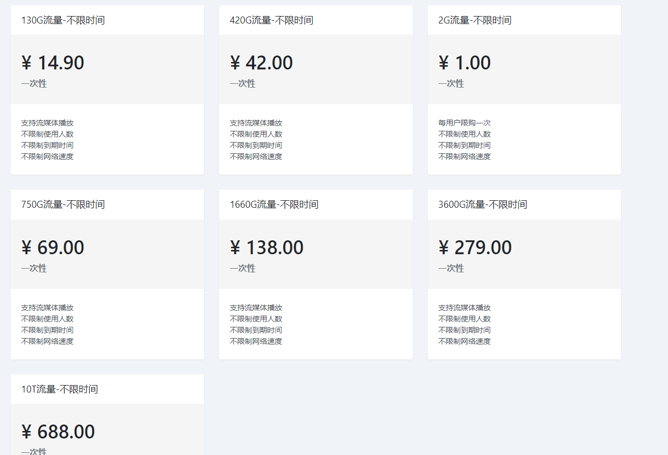Viewport: 668px width, 455px height.
Task: Open the 130G流量-不限时间 plan card title
Action: (63, 20)
